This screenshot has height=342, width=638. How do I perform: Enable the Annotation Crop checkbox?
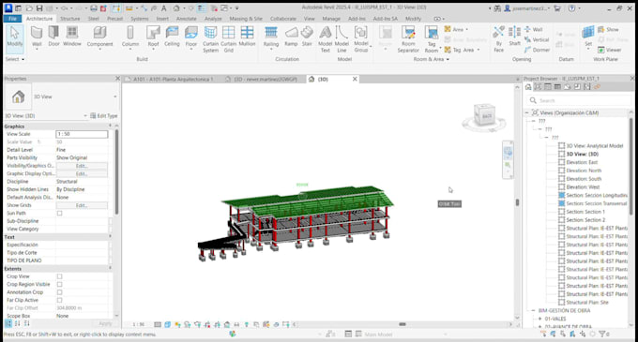point(59,292)
